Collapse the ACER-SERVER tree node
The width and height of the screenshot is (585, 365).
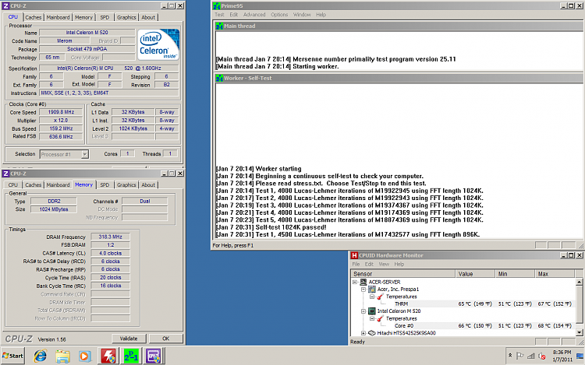coord(355,282)
